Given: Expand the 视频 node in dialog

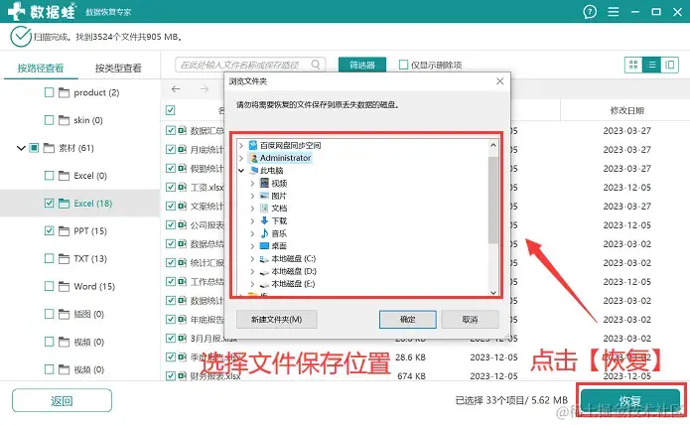Looking at the screenshot, I should tap(252, 183).
